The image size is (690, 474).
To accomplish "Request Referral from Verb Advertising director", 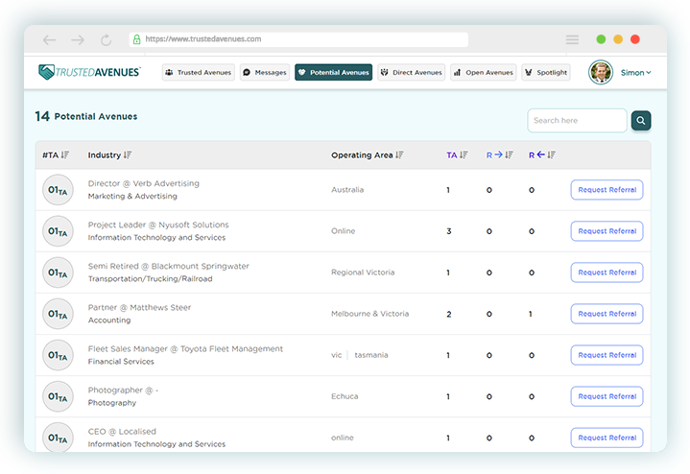I will click(607, 190).
